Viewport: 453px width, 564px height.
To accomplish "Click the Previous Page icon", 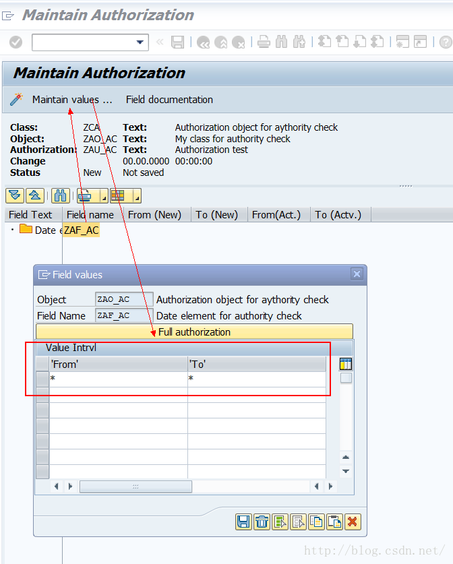I will tap(342, 42).
